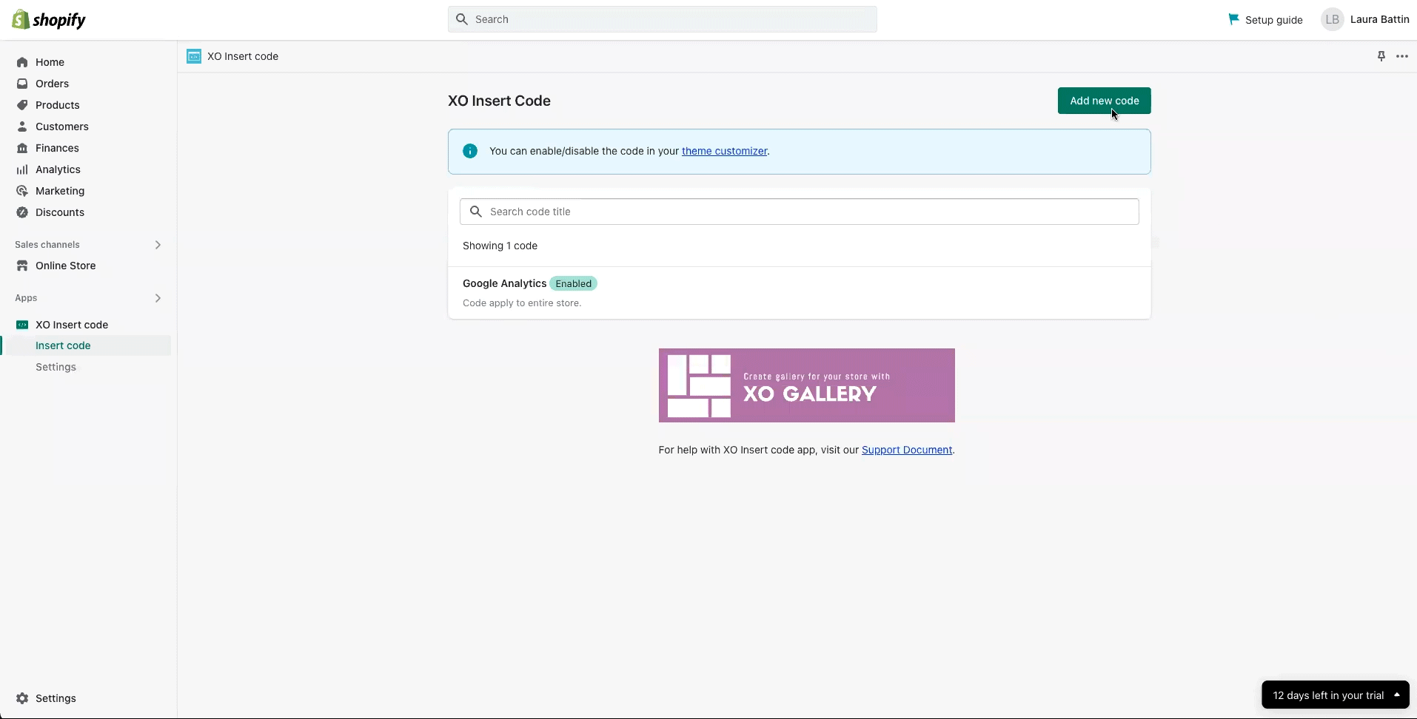Click the XO Insert code app icon in sidebar
Screen dimensions: 1417x719
coord(22,325)
